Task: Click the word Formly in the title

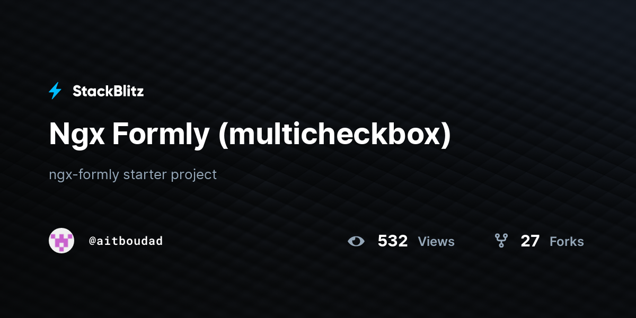Action: [x=161, y=135]
